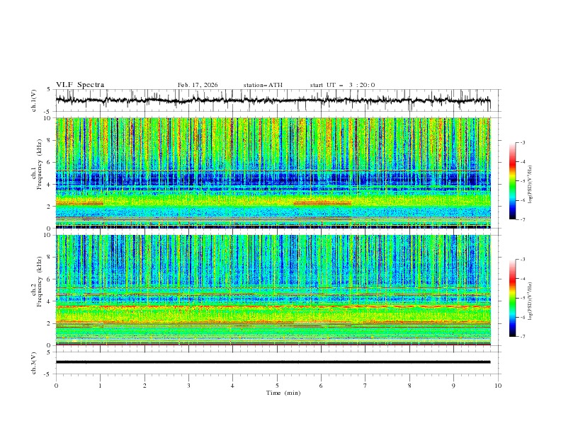Click the ch.3(V) amplitude axis label
The width and height of the screenshot is (561, 433).
tap(35, 362)
